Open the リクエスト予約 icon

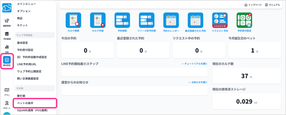click(x=220, y=20)
